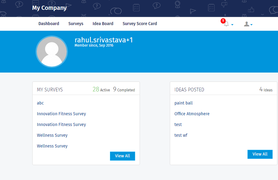Open the paint ball idea
Screen dimensions: 278x180
click(x=183, y=103)
